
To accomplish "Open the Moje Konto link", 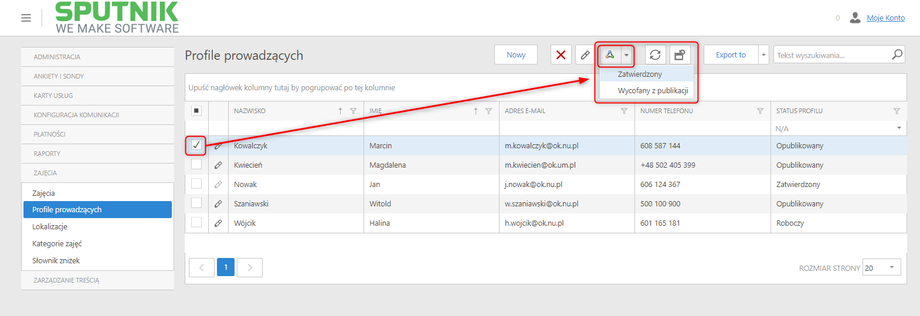I will (x=885, y=18).
